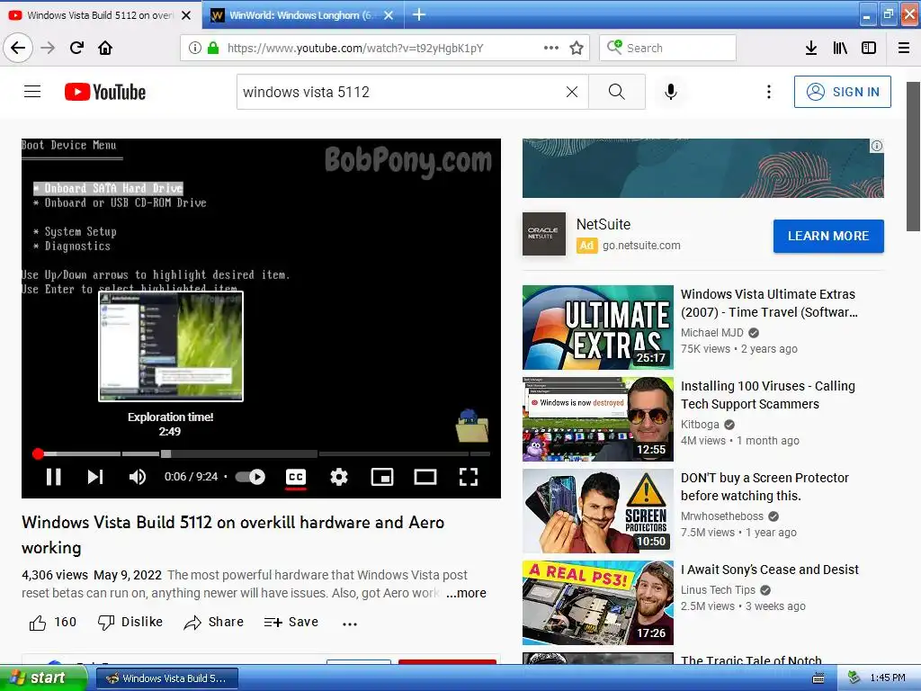Switch to theater mode
The width and height of the screenshot is (921, 691).
pos(425,477)
